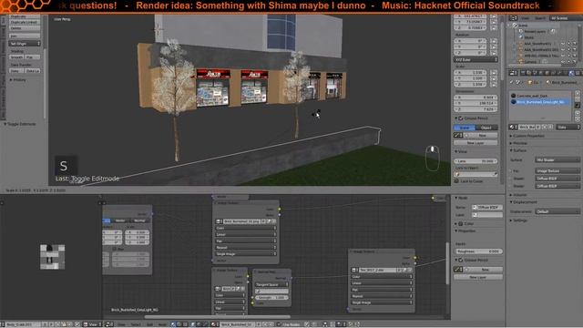
Task: Collapse the Toggle Editmode operator panel
Action: pyautogui.click(x=20, y=124)
